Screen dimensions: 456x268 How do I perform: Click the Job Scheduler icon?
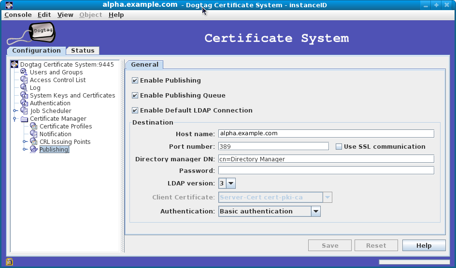(x=24, y=111)
